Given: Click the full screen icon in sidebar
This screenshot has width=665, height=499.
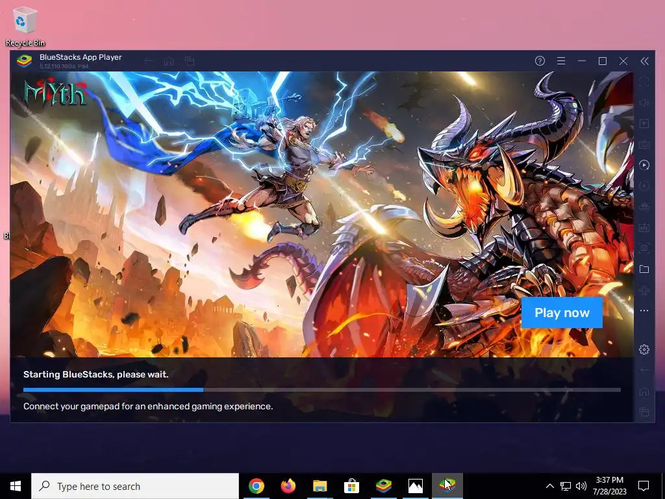Looking at the screenshot, I should pyautogui.click(x=644, y=82).
